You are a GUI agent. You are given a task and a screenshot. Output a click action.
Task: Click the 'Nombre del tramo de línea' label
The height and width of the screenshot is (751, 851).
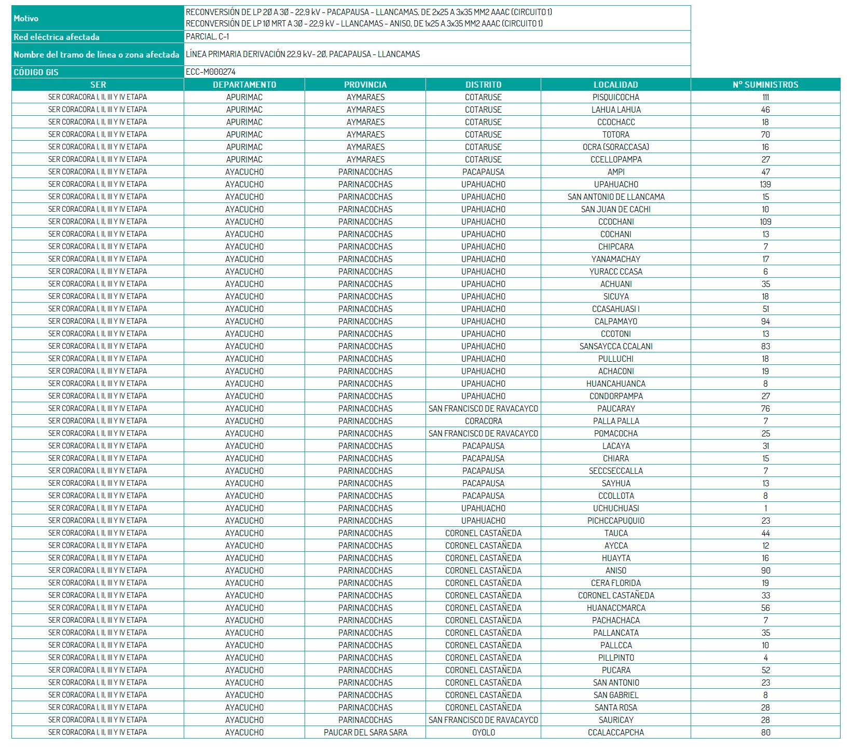tap(97, 54)
